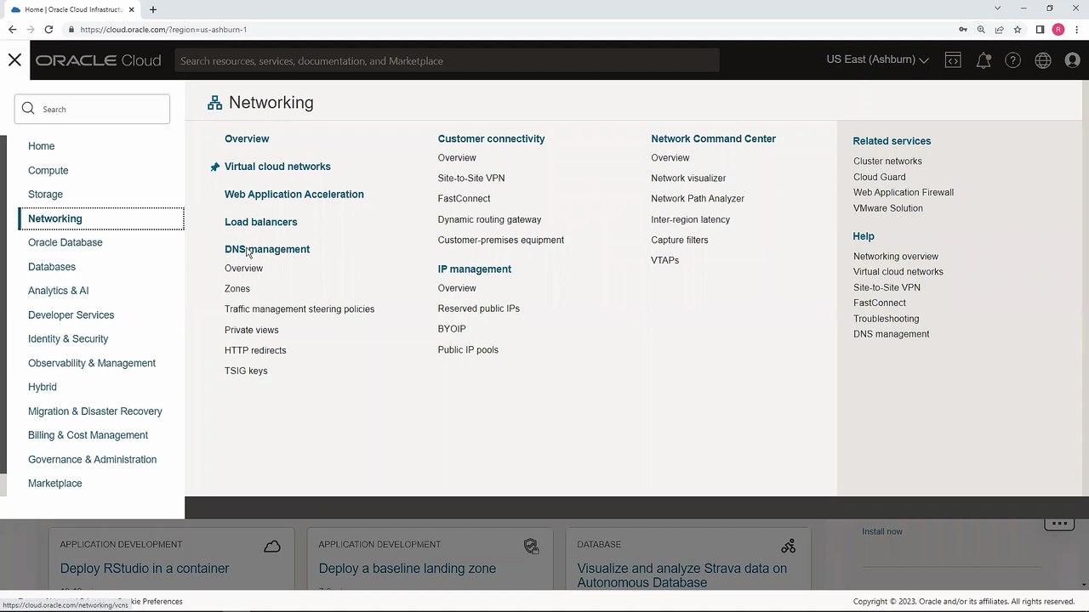Open Deploy RStudio in a container card

coord(145,568)
